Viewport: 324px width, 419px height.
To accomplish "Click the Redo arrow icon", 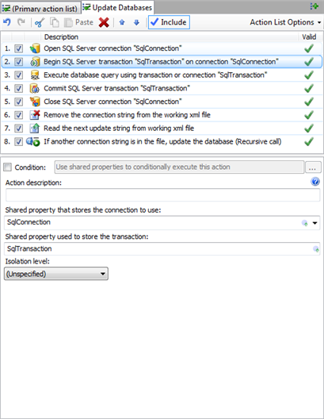I will (x=21, y=22).
